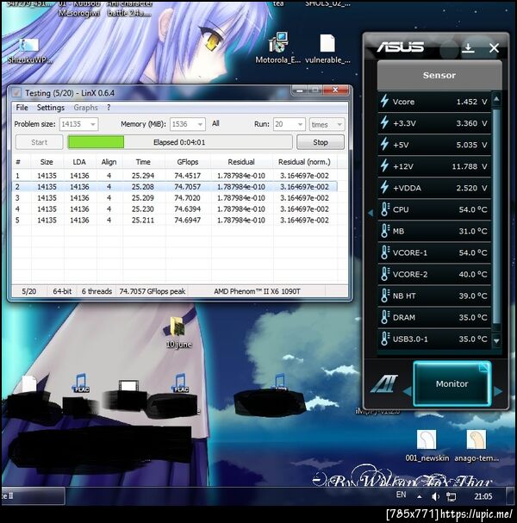
Task: Click the green elapsed progress bar
Action: pyautogui.click(x=180, y=142)
